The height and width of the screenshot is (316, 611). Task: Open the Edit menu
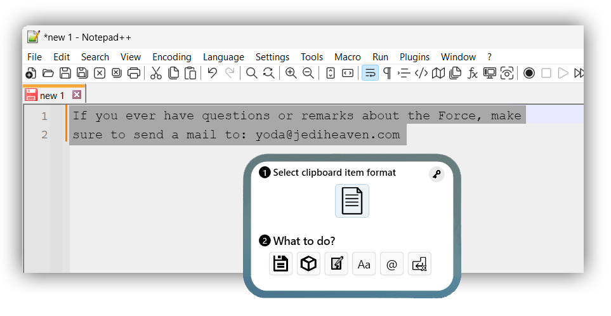(62, 57)
